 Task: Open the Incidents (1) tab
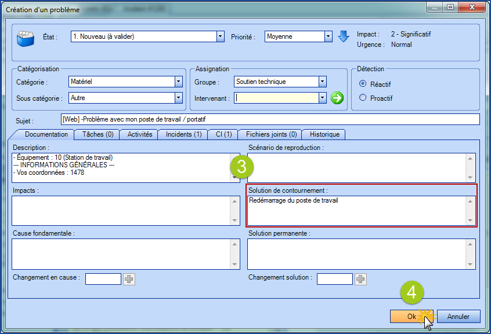pyautogui.click(x=183, y=134)
